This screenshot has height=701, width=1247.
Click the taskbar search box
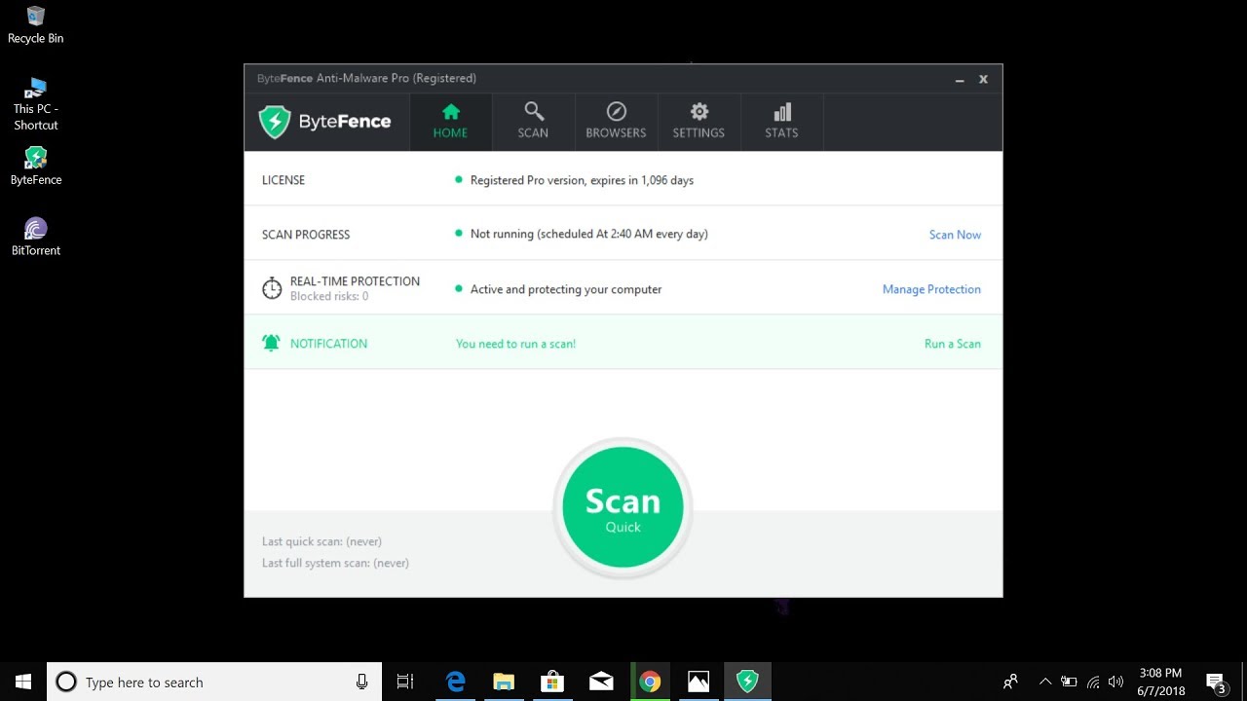coord(214,683)
